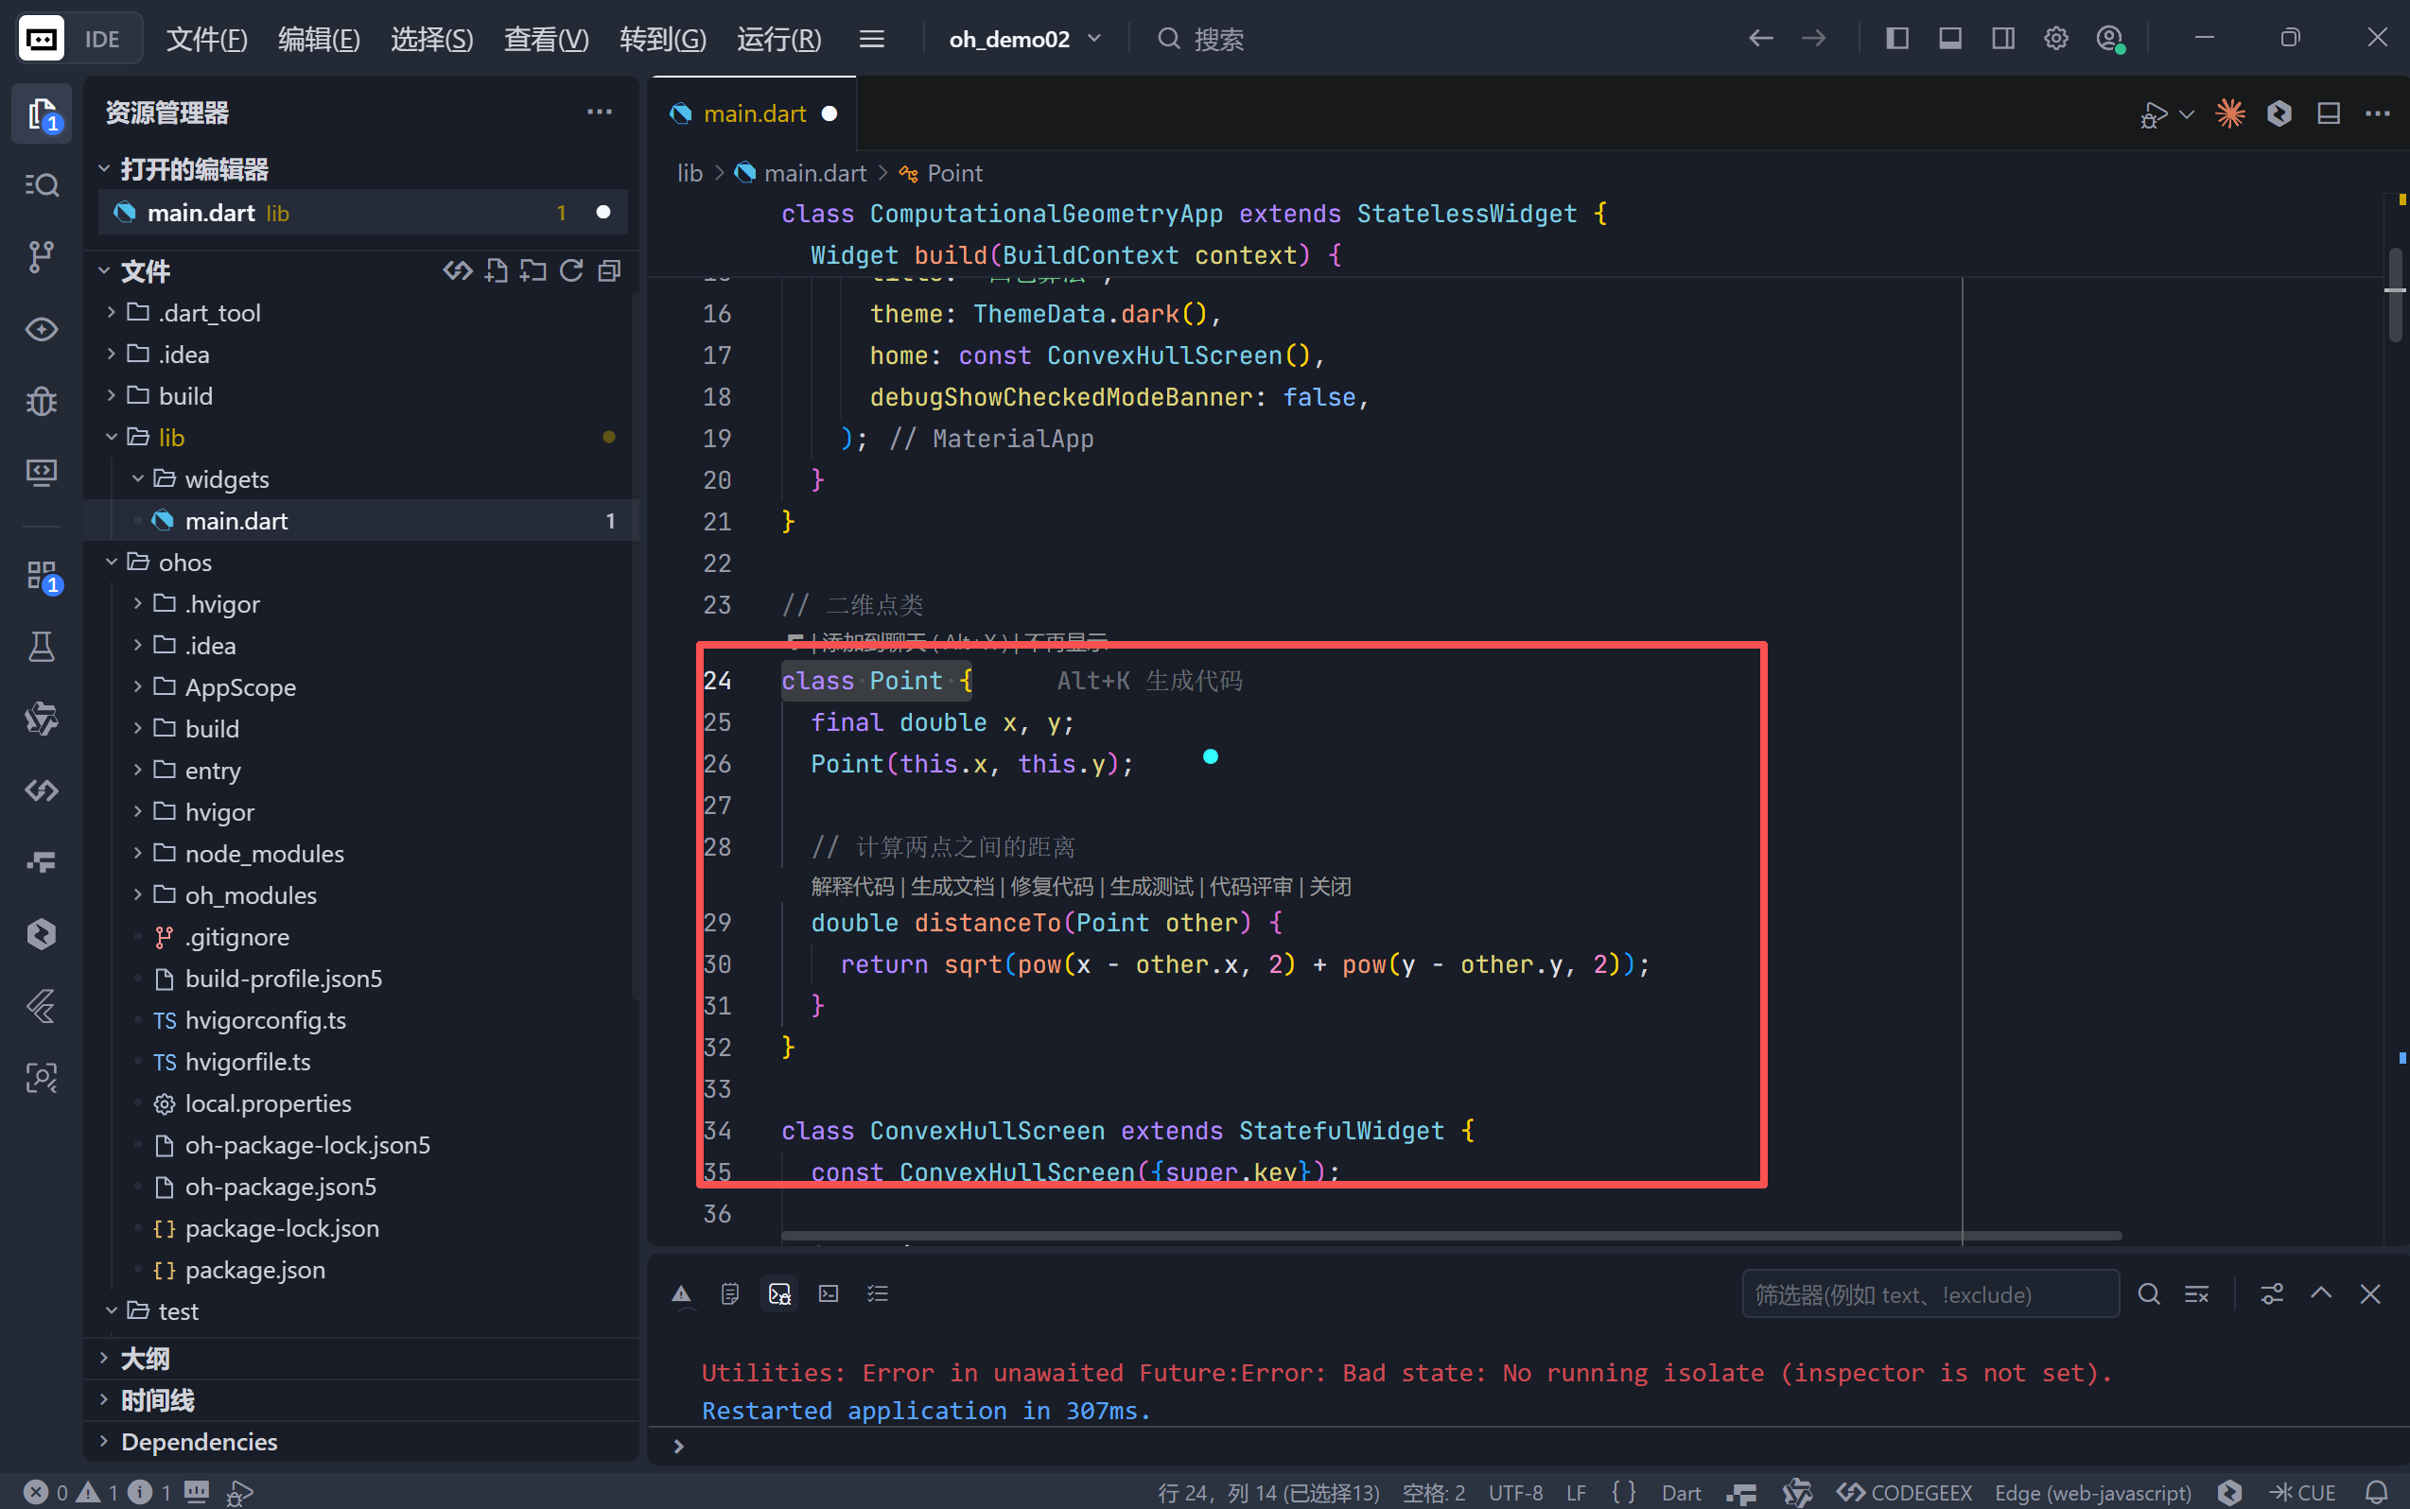Click the 解释代码 code lens link

click(851, 886)
